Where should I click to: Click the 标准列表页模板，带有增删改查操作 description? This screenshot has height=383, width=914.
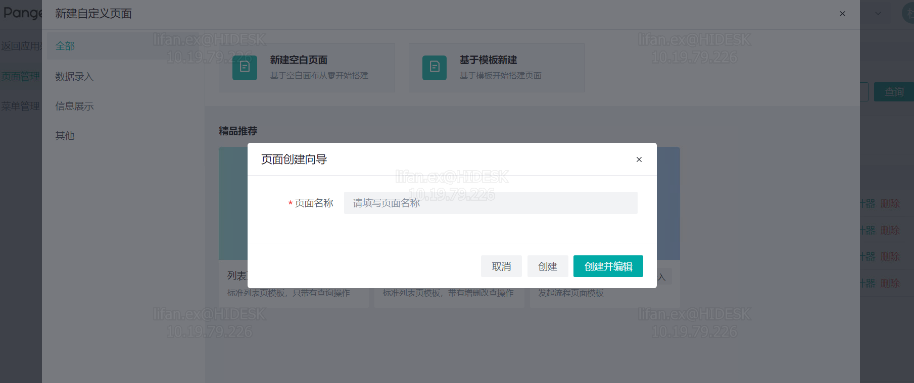click(x=448, y=293)
